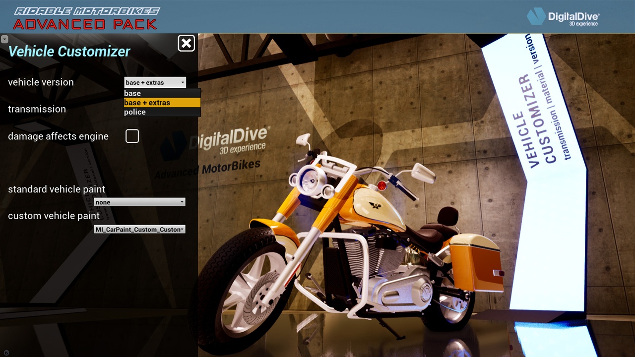Screen dimensions: 635x357
Task: Open the standard vehicle paint dropdown
Action: [139, 202]
